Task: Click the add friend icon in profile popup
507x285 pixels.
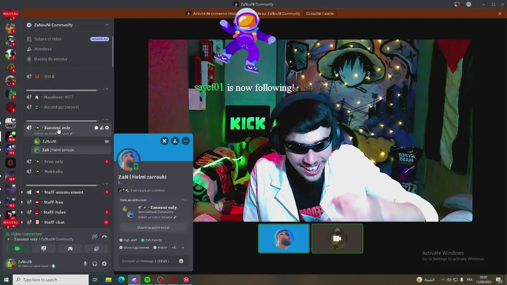Action: click(x=175, y=141)
